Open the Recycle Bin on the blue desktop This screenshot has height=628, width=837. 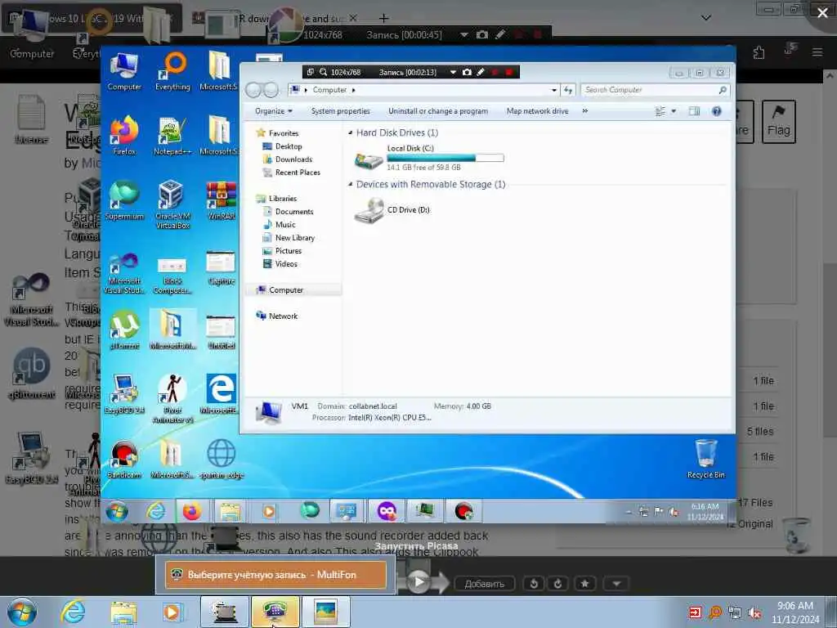pos(705,460)
